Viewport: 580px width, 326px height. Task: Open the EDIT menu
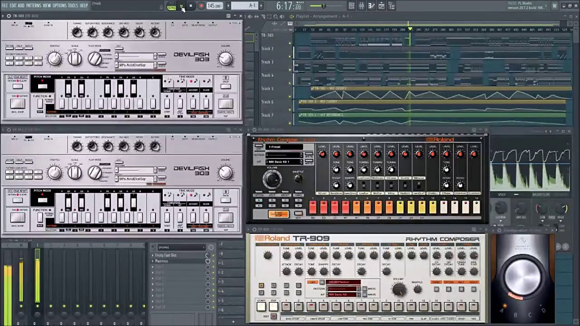(13, 5)
